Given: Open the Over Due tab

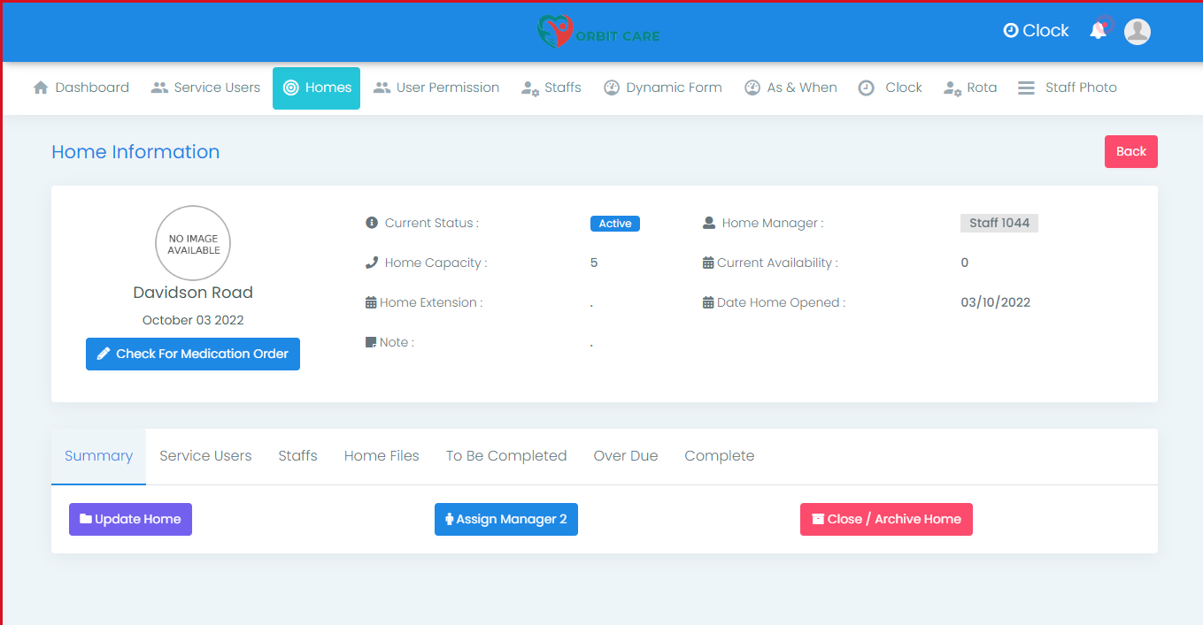Looking at the screenshot, I should click(x=626, y=455).
